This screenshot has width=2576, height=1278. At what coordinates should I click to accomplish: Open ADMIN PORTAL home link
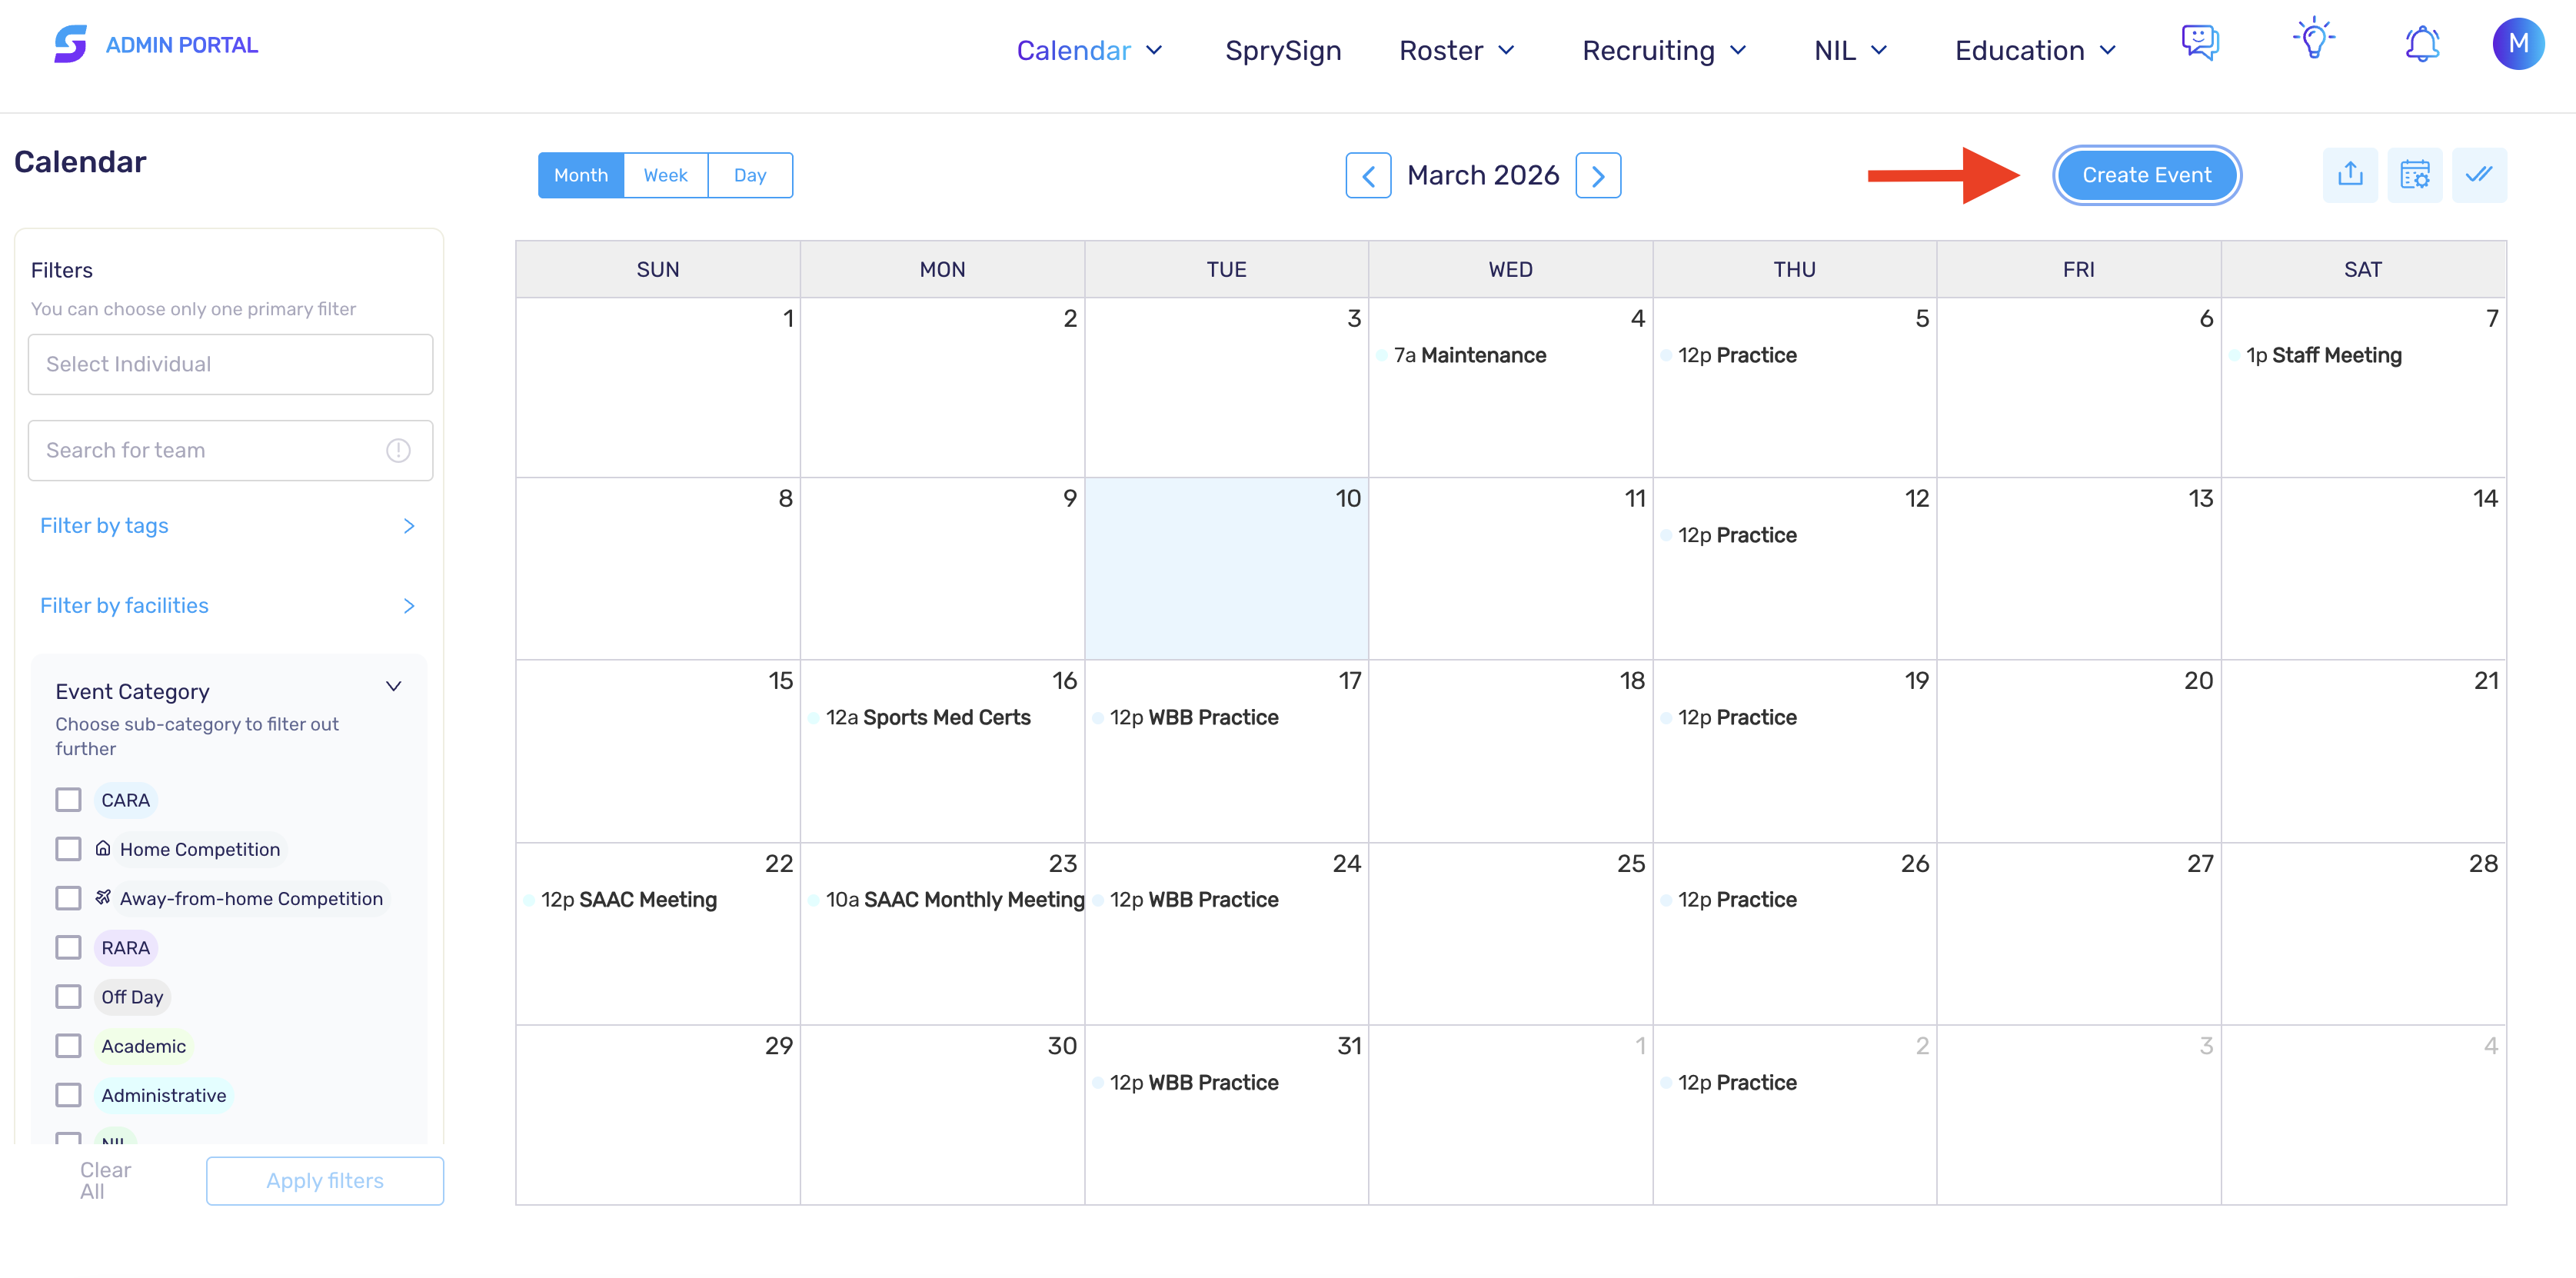click(182, 45)
